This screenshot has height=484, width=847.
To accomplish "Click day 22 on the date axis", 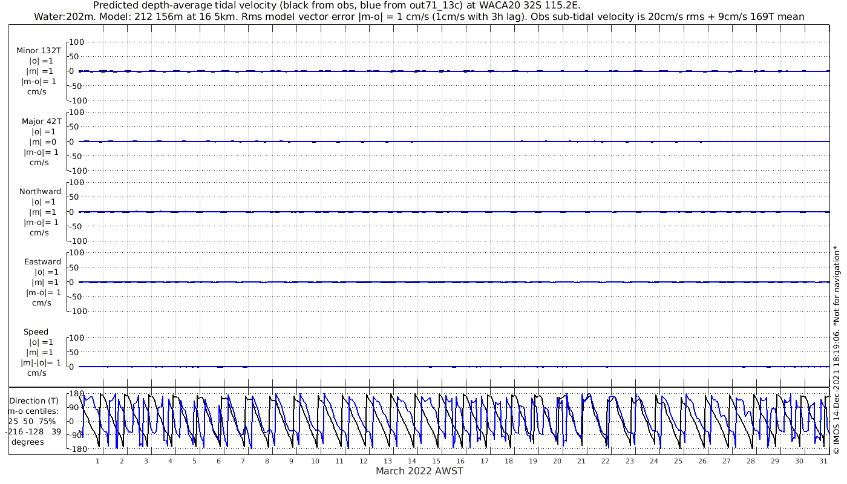I will [x=606, y=461].
